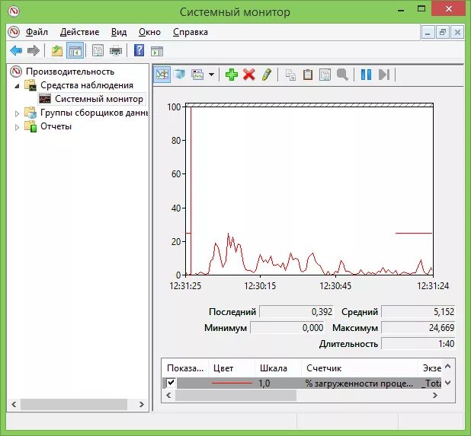Click the Экзе... column header
Viewport: 471px width, 436px height.
click(430, 368)
